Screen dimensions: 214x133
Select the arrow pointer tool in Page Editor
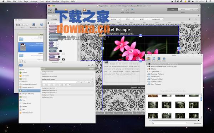[x=190, y=19]
